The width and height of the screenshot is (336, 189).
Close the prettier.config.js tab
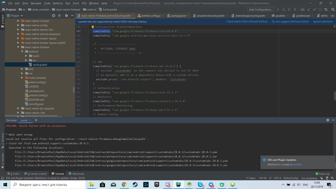click(162, 16)
